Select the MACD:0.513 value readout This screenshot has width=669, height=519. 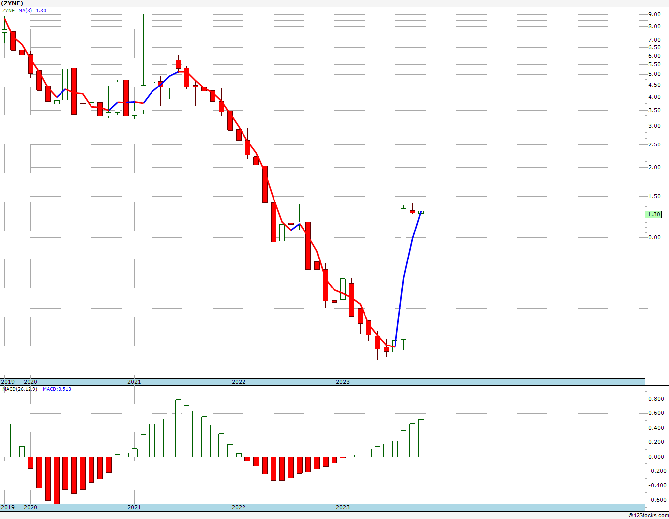click(57, 389)
